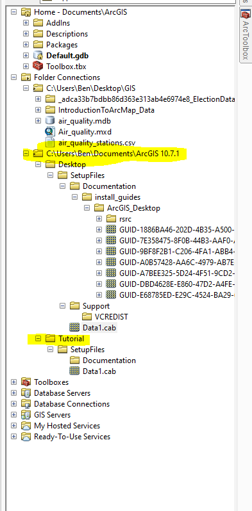Image resolution: width=252 pixels, height=511 pixels.
Task: Expand the GIS Servers node
Action: [x=13, y=415]
